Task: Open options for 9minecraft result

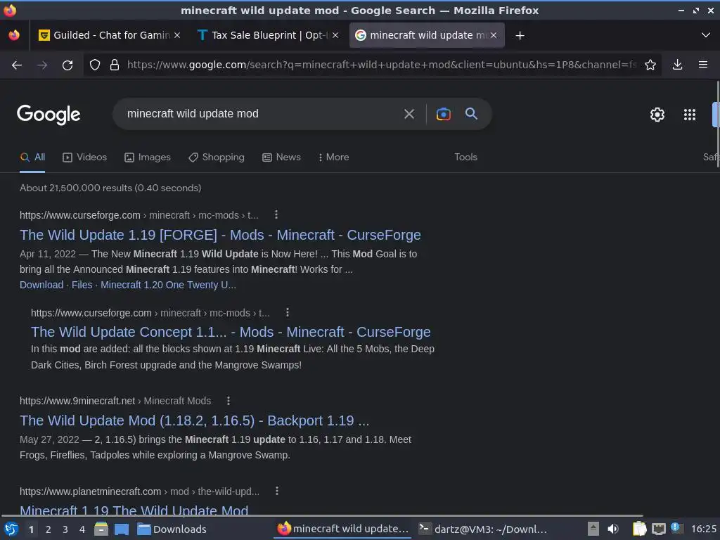Action: [229, 400]
